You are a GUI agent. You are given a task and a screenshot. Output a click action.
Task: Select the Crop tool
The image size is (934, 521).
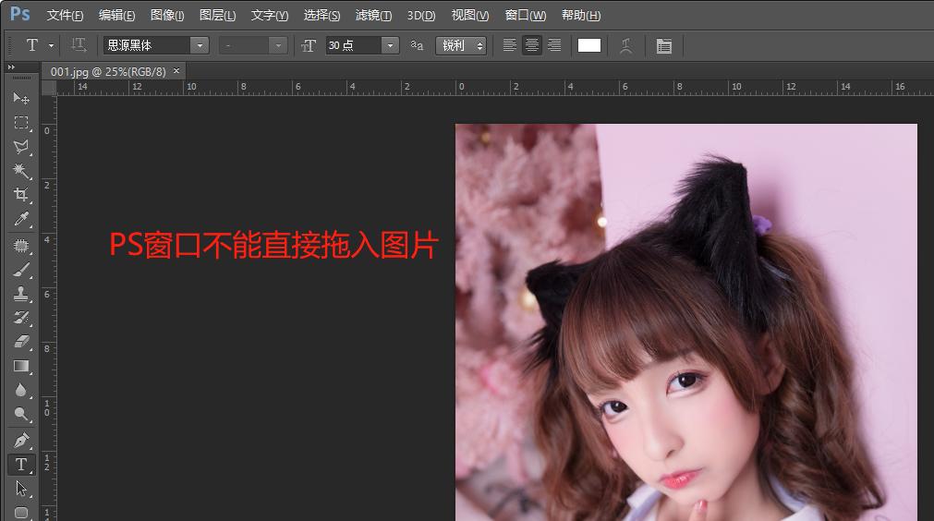point(21,195)
